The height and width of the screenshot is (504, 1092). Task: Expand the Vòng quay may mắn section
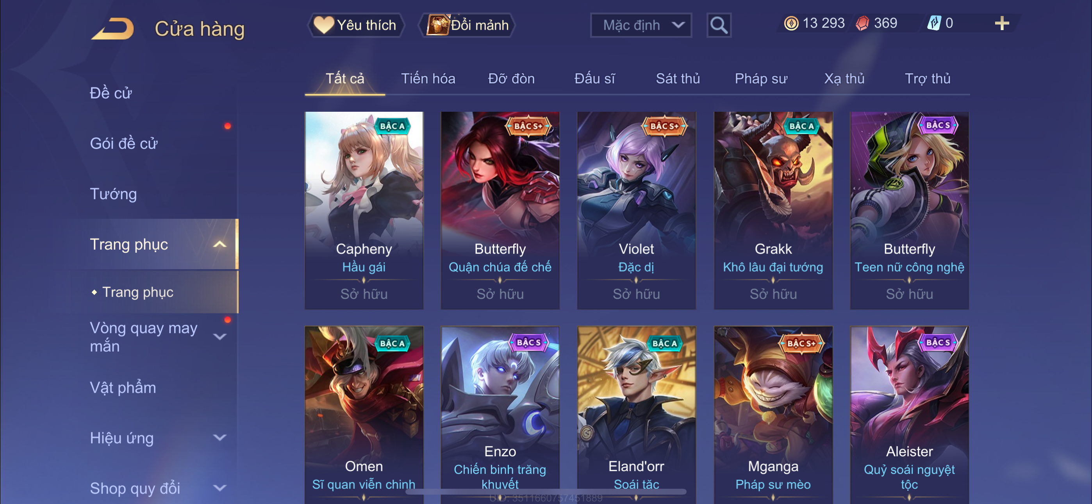(x=219, y=337)
